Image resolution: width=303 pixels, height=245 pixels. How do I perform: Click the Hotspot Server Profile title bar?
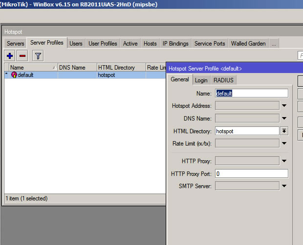(x=235, y=69)
